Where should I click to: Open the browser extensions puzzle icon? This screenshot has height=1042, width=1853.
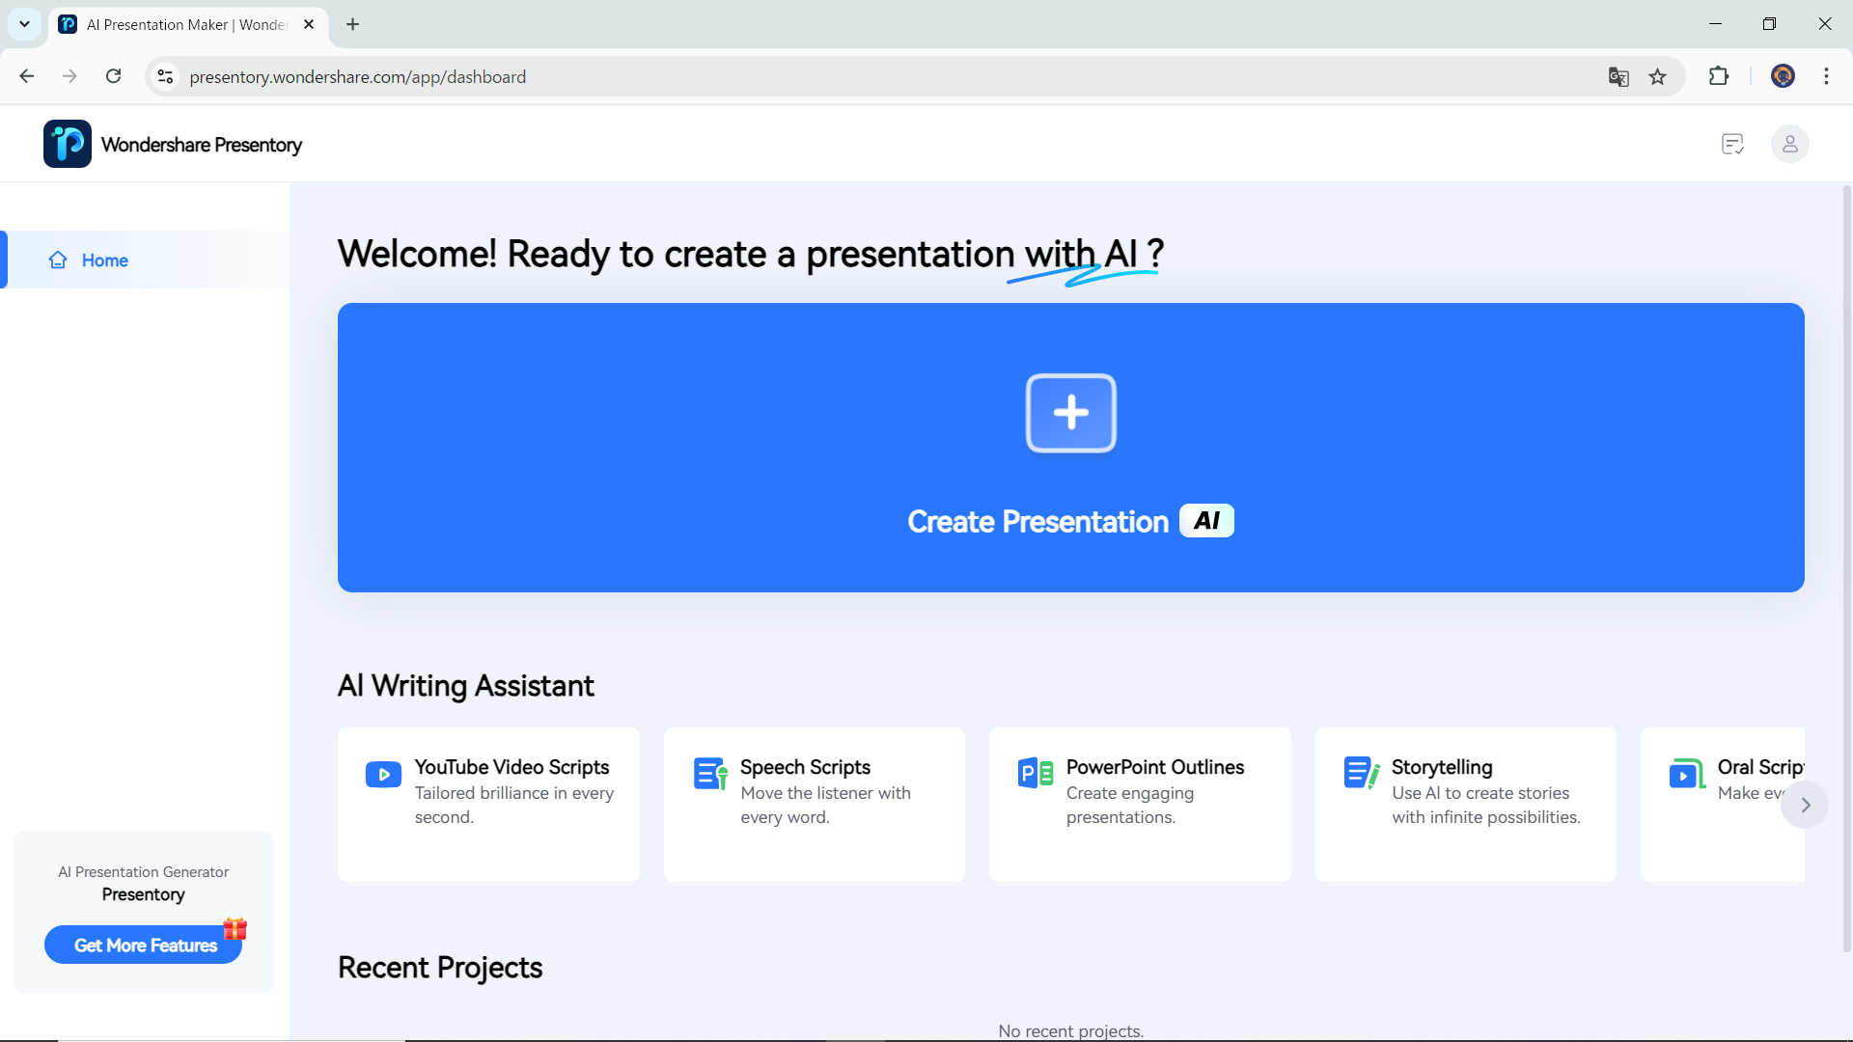point(1719,76)
